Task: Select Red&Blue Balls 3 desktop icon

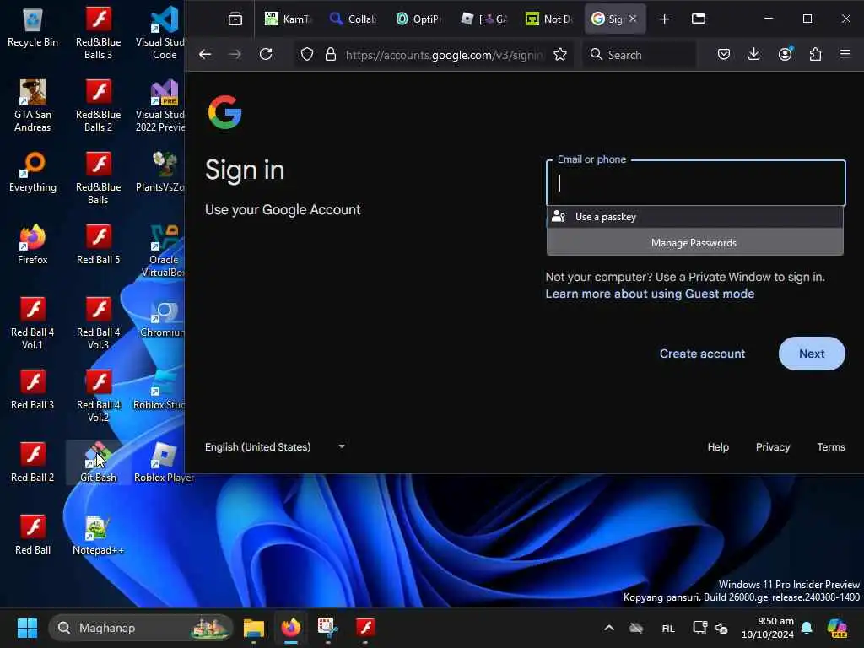Action: tap(98, 33)
